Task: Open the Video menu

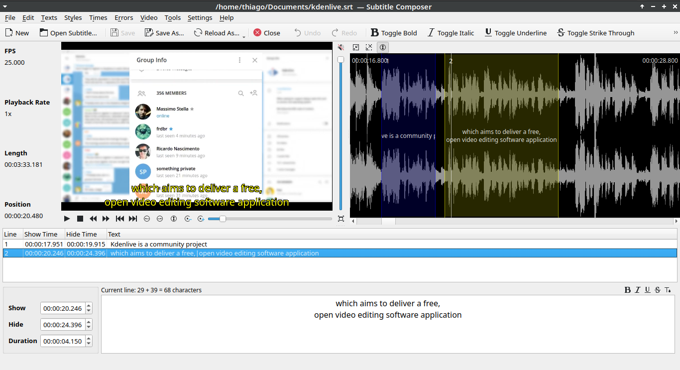Action: click(149, 17)
